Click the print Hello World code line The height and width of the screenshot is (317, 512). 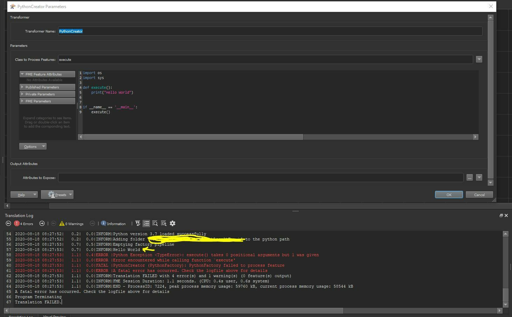point(112,92)
